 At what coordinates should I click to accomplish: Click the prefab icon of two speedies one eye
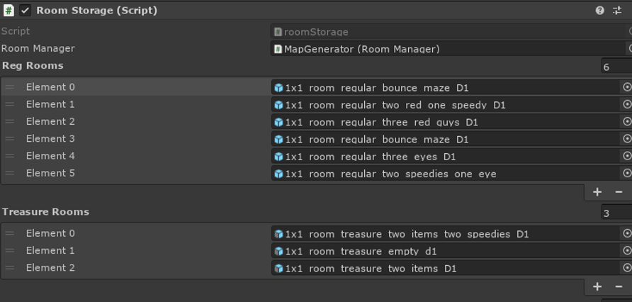(278, 174)
